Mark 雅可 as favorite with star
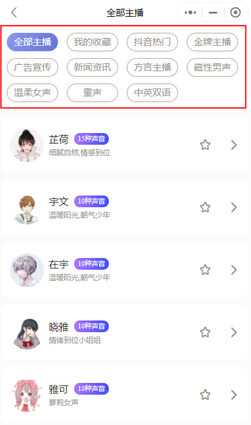251x425 pixels. [205, 395]
